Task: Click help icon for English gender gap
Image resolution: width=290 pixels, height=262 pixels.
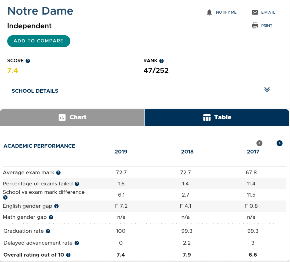Action: point(56,206)
